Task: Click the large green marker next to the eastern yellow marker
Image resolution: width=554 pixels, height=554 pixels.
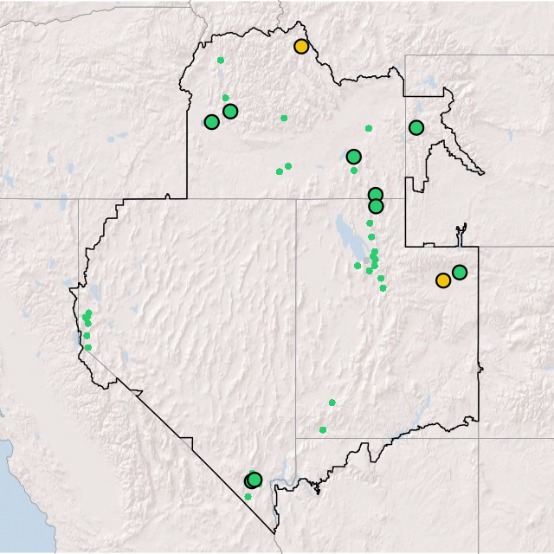Action: pos(460,273)
